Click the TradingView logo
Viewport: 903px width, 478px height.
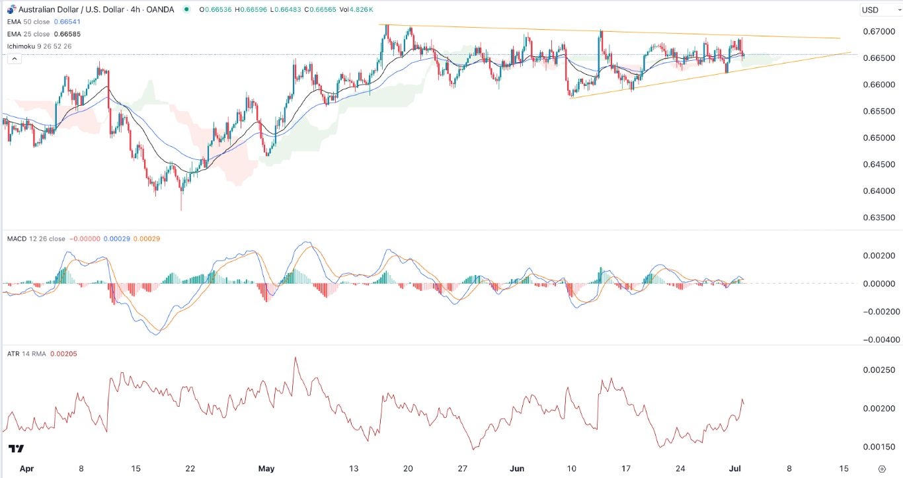tap(17, 449)
